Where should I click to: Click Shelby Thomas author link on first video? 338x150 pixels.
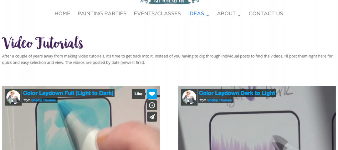point(43,100)
